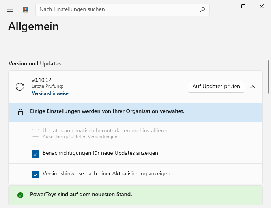
Task: Click the vertical scrollbar thumb
Action: coord(269,77)
